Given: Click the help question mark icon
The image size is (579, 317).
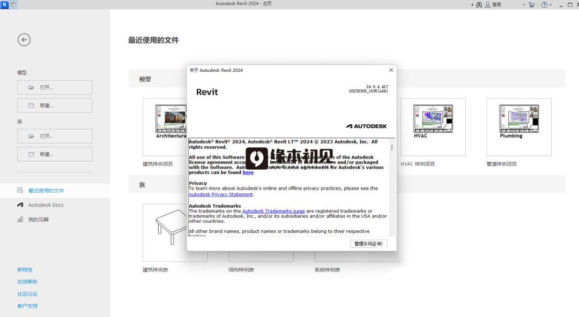Looking at the screenshot, I should coord(544,5).
